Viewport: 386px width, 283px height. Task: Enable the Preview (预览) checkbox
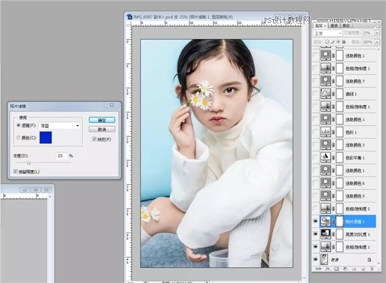pos(94,138)
